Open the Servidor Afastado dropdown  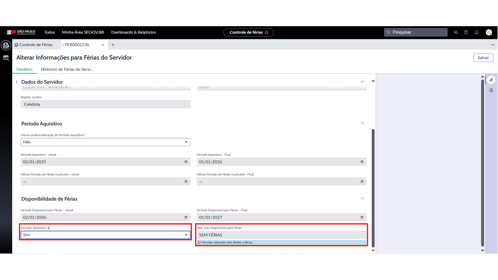pyautogui.click(x=106, y=235)
